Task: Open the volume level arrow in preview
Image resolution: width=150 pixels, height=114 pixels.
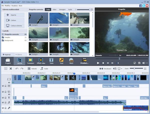Action: pyautogui.click(x=147, y=63)
